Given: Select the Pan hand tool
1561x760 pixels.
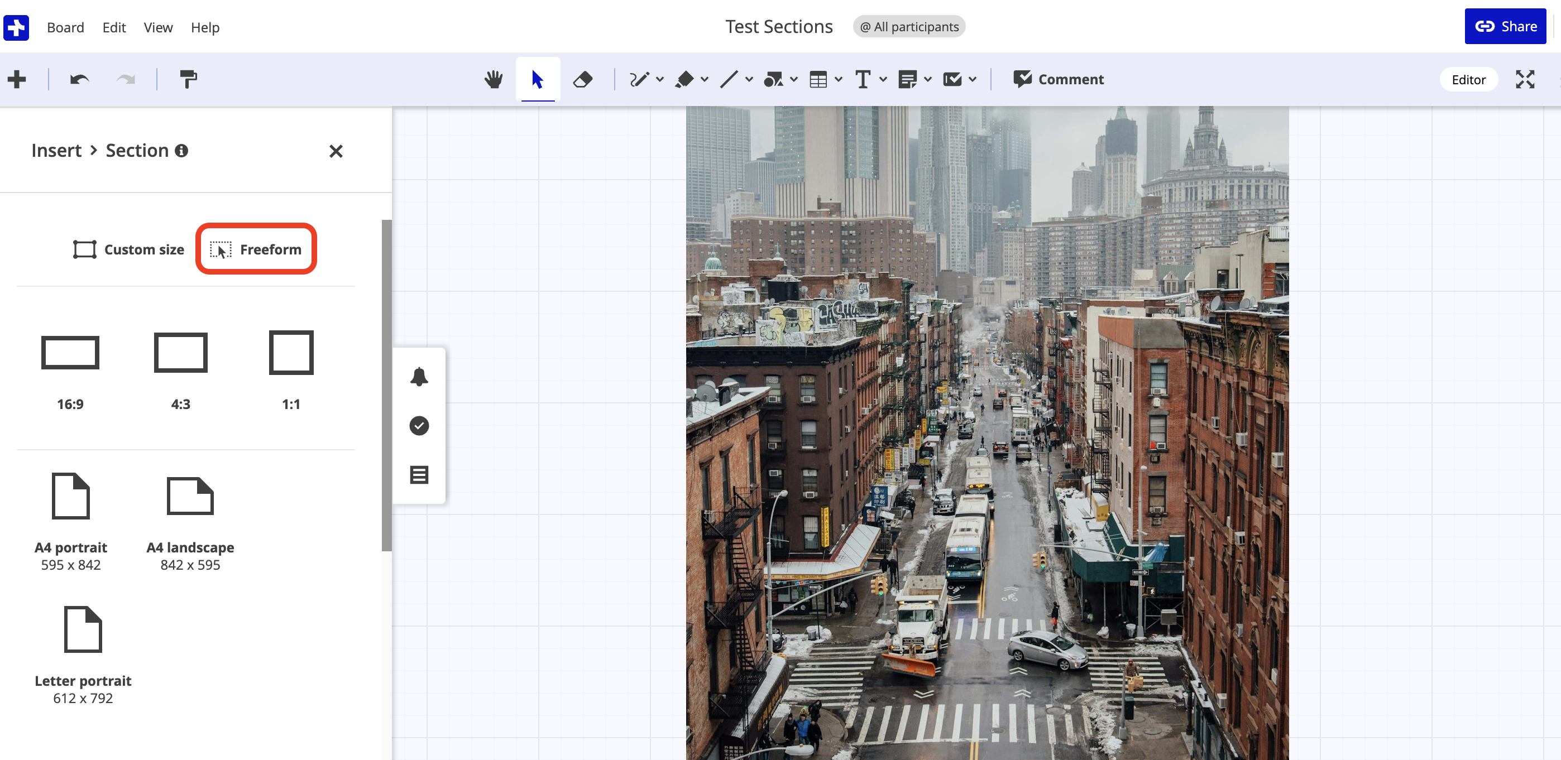Looking at the screenshot, I should 494,79.
